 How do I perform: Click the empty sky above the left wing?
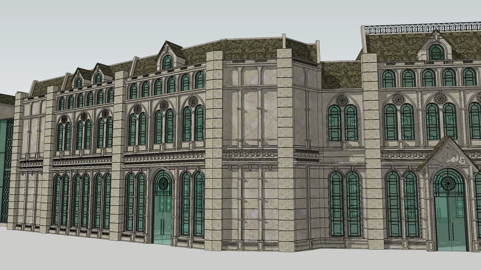pyautogui.click(x=106, y=26)
